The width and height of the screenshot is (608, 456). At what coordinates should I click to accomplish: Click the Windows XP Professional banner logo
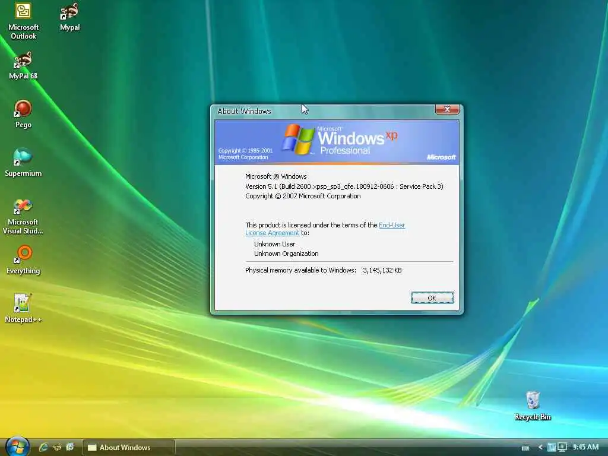pyautogui.click(x=339, y=140)
